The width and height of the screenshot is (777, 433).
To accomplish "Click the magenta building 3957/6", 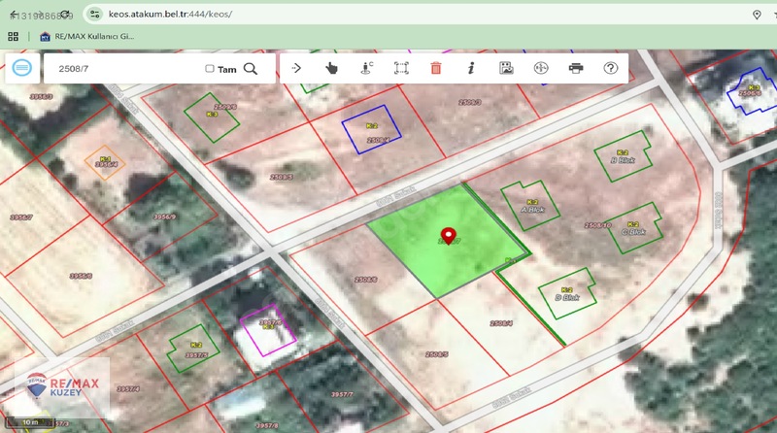I will click(268, 330).
